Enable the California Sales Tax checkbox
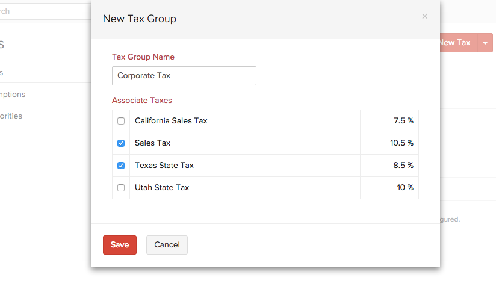 [121, 121]
